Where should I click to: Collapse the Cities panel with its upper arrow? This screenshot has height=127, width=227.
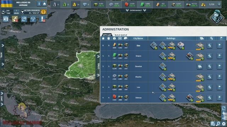(98, 56)
